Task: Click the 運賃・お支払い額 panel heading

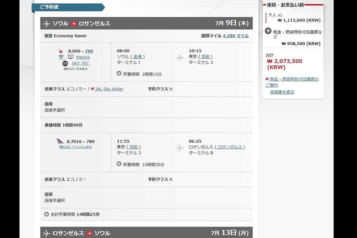Action: tap(285, 5)
